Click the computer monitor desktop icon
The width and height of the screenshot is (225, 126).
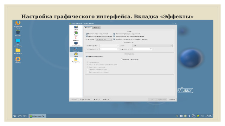18,43
